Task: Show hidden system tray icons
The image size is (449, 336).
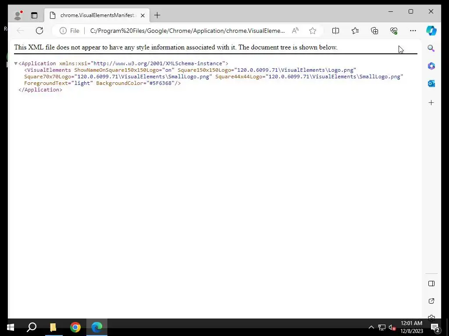Action: (x=371, y=327)
